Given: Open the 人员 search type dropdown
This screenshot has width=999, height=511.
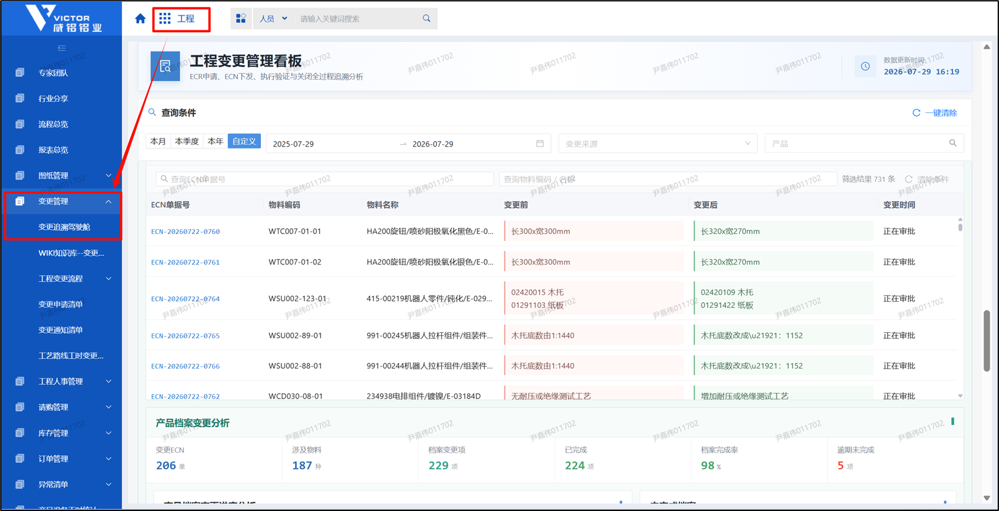Looking at the screenshot, I should coord(273,19).
